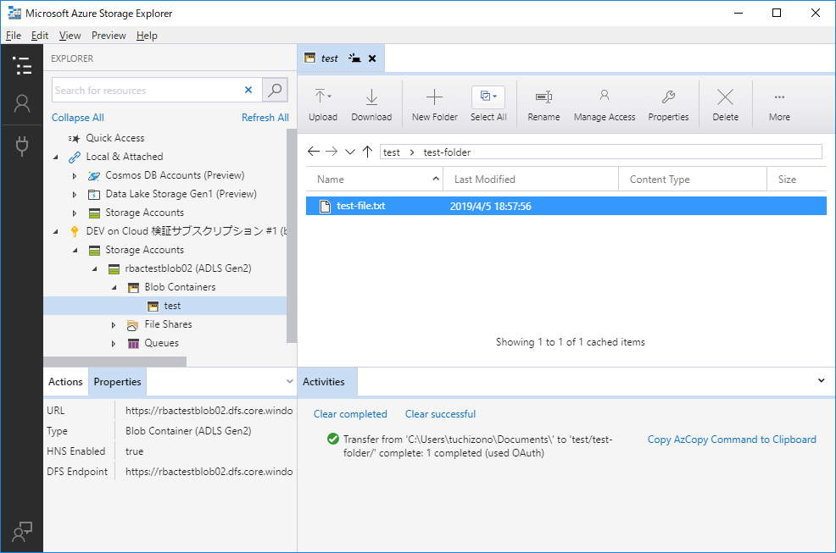Clear the resource search with X icon
The image size is (836, 553).
click(248, 90)
